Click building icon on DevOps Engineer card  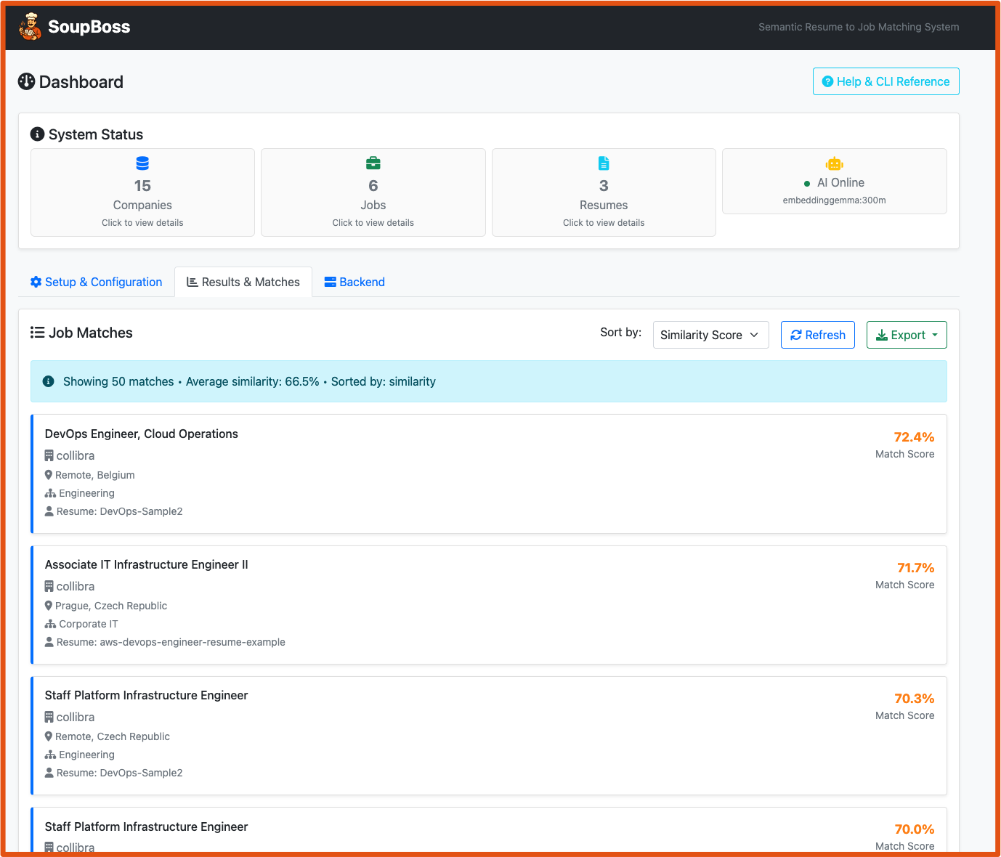pos(49,455)
